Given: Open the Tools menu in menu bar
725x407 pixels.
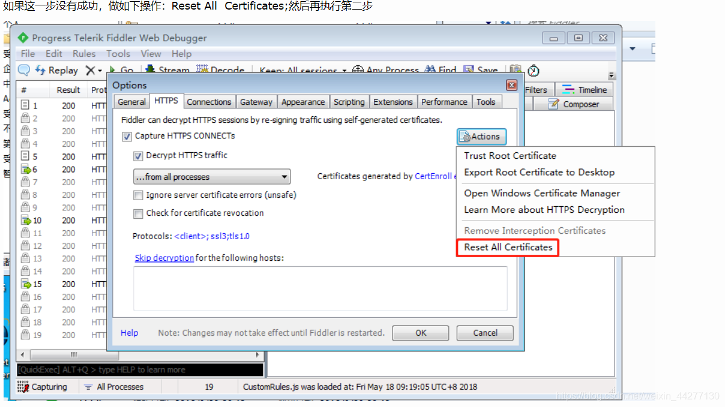Looking at the screenshot, I should click(118, 53).
